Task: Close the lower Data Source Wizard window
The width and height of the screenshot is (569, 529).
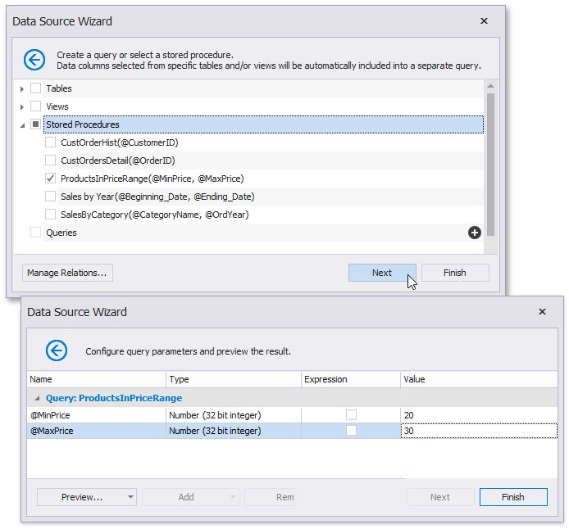Action: click(x=542, y=312)
